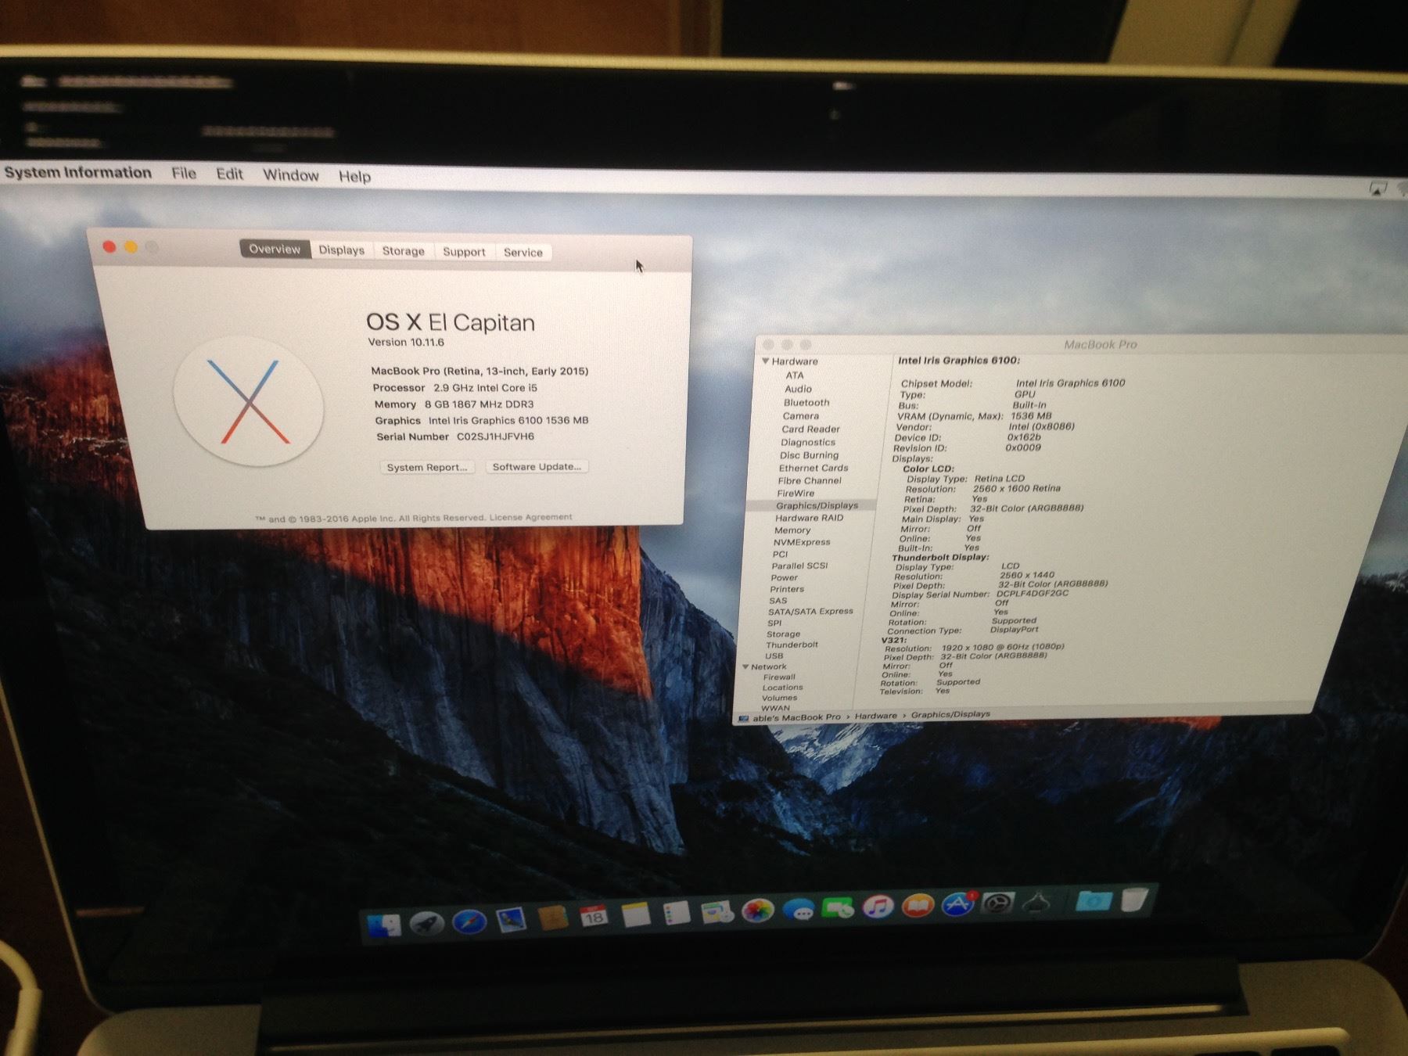Click the Messages dock icon
This screenshot has height=1056, width=1408.
click(798, 911)
